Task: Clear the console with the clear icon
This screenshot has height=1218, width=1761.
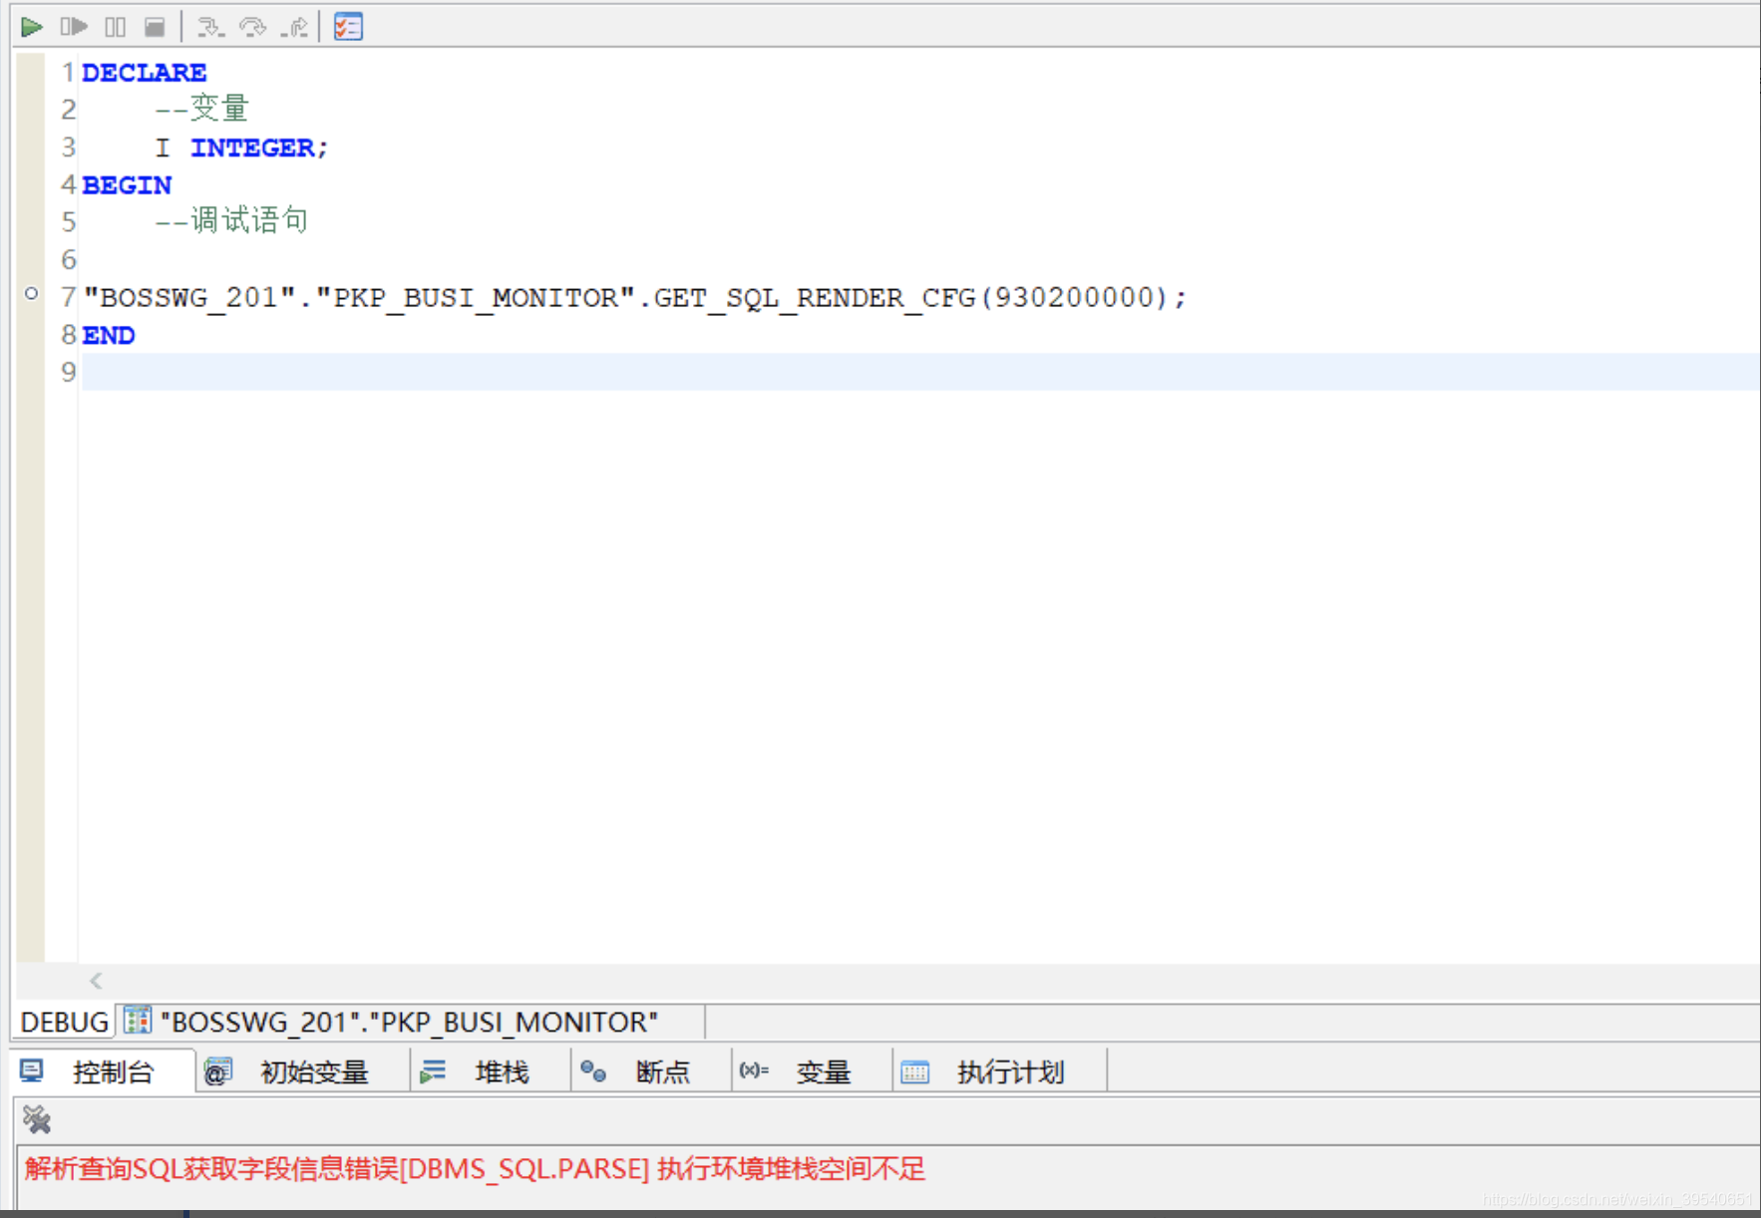Action: (37, 1120)
